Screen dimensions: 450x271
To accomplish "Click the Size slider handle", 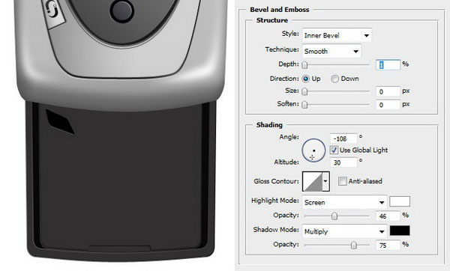I will point(304,91).
